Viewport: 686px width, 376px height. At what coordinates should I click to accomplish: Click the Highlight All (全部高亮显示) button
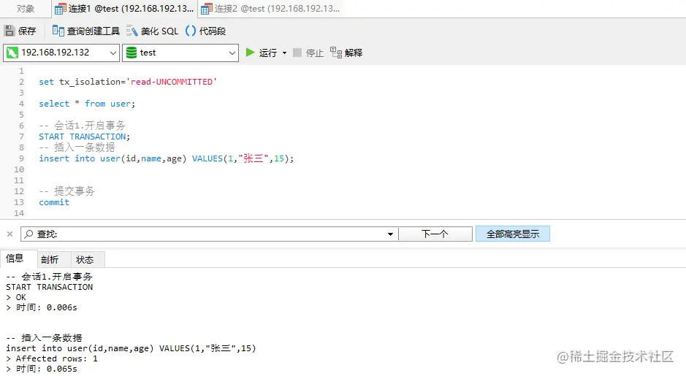(x=513, y=234)
